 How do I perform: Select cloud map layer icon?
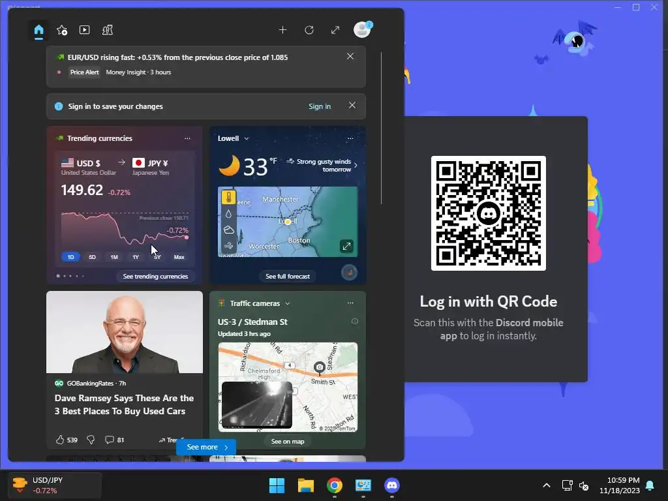click(229, 230)
